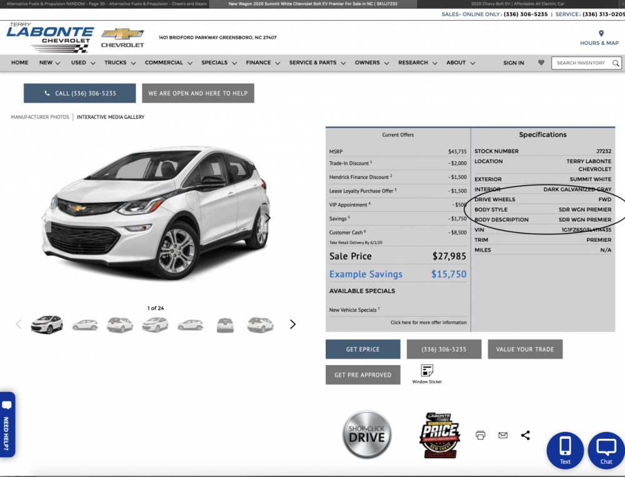Screen dimensions: 625x477
Task: Tap the Text phone icon button
Action: (x=565, y=450)
